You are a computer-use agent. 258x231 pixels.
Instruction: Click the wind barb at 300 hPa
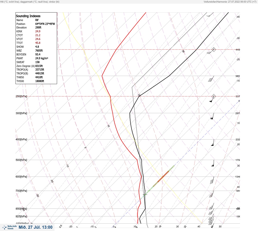pos(212,116)
